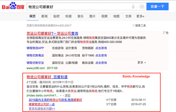Open the 地图 tab

click(116, 16)
